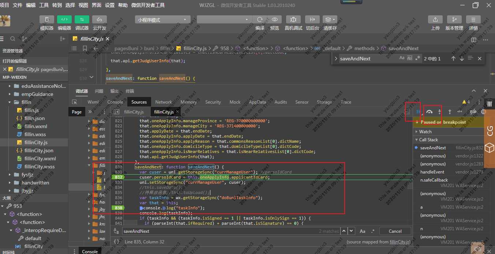The image size is (495, 254).
Task: Toggle regex in the editor find widget
Action: tap(417, 58)
